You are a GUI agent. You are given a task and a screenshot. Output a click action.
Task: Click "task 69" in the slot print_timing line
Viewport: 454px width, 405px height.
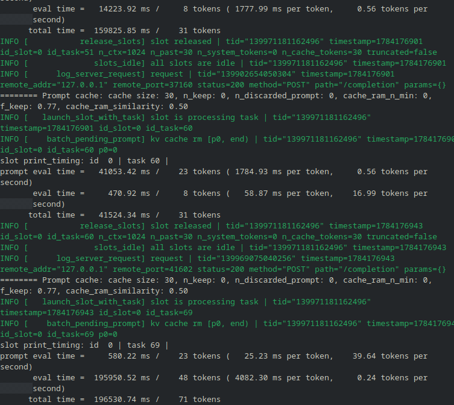point(143,345)
